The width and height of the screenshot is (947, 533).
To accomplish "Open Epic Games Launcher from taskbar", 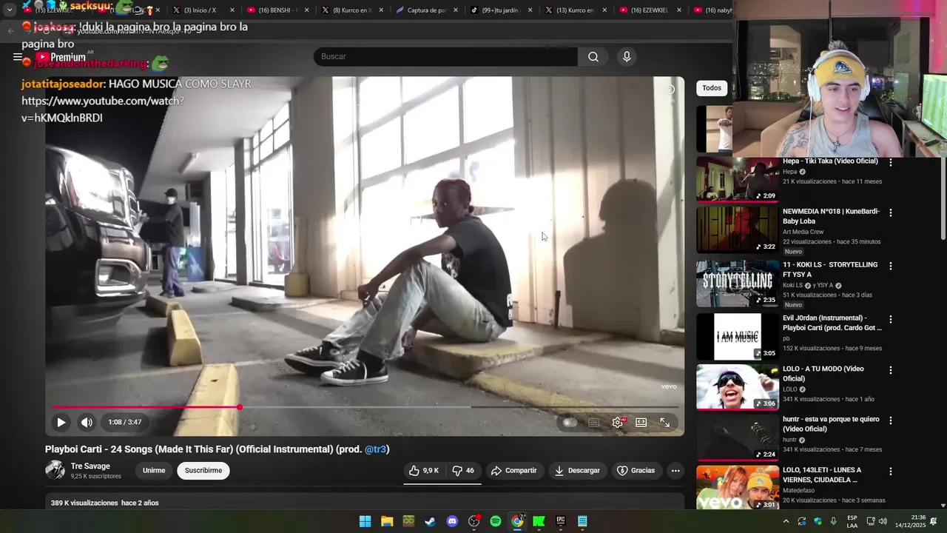I will pyautogui.click(x=561, y=521).
